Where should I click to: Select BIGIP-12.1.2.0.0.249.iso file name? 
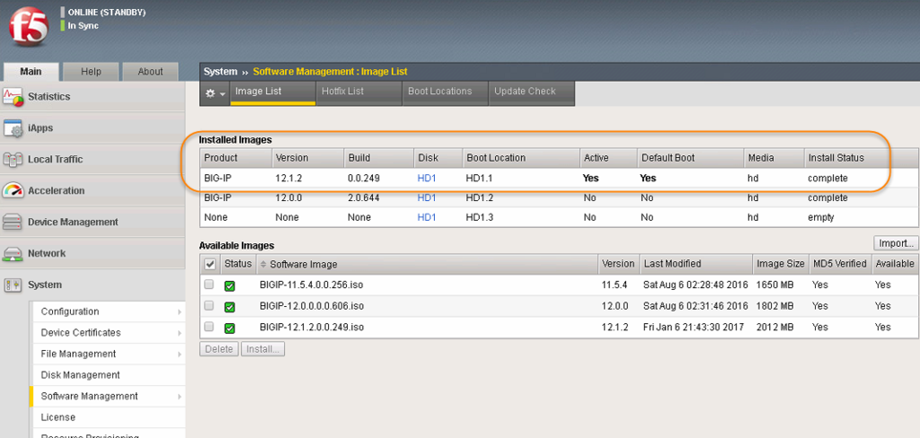click(x=312, y=328)
